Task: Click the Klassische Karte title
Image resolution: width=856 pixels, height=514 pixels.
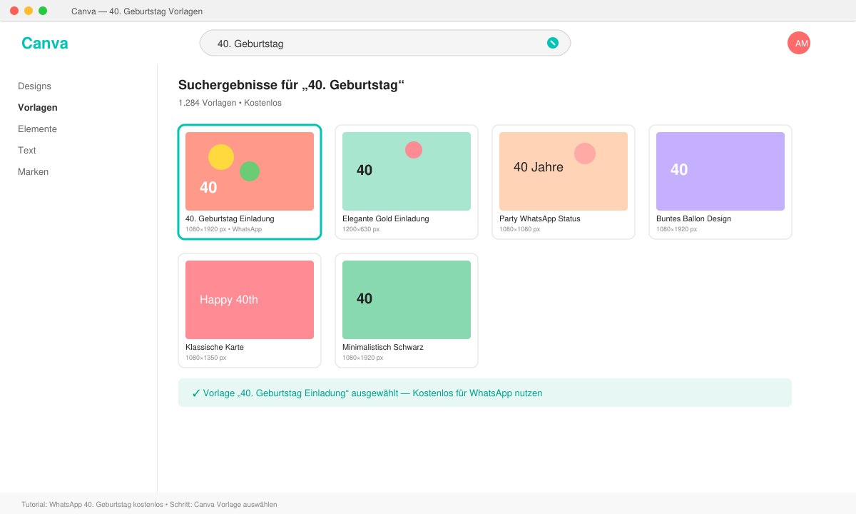Action: pos(215,347)
